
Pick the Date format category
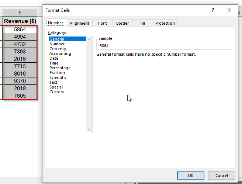point(54,58)
